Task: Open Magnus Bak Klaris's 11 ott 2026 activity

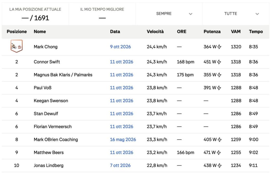Action: coord(122,75)
